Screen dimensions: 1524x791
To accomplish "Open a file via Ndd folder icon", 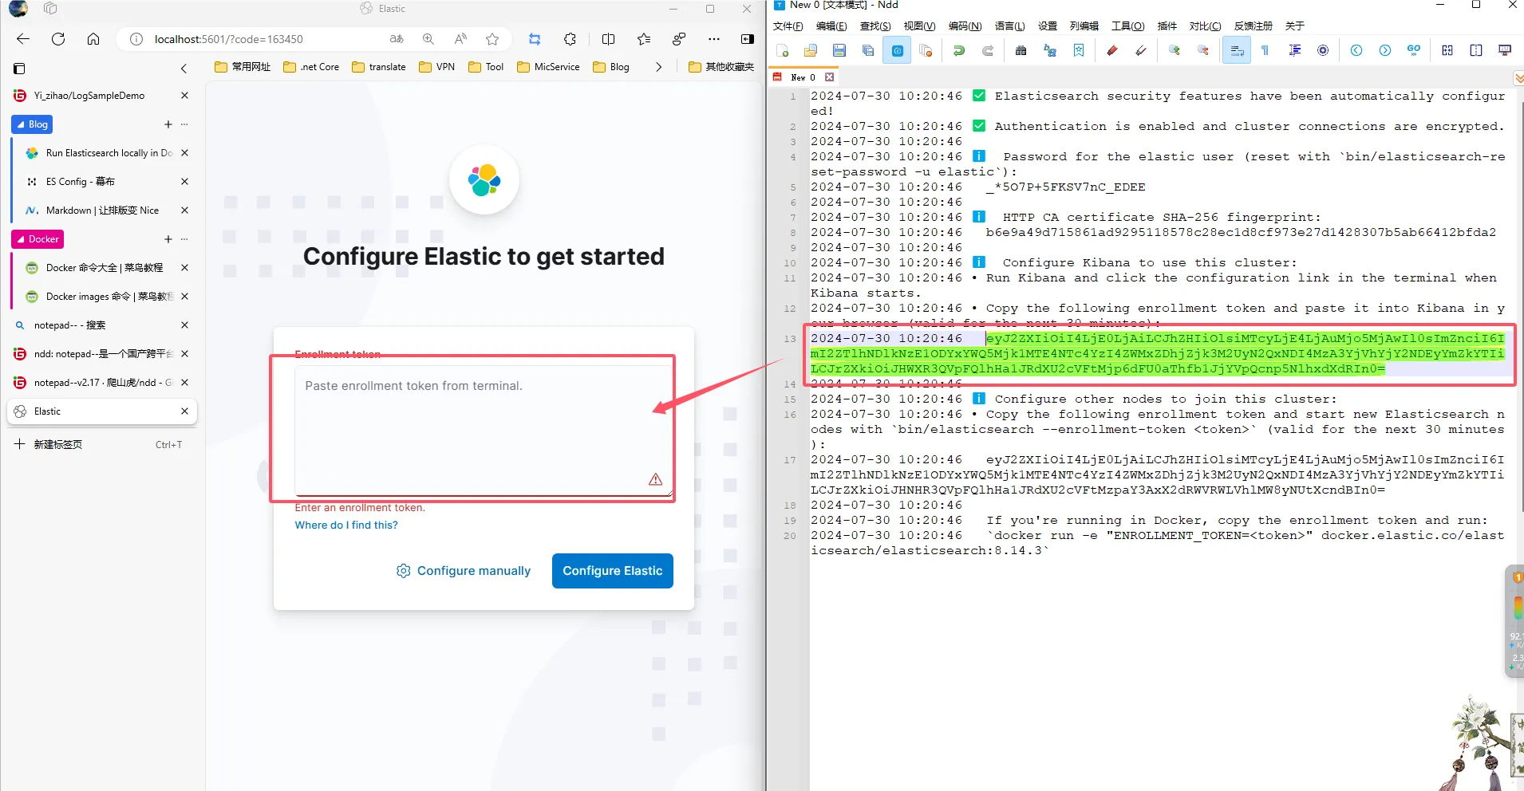I will point(811,50).
